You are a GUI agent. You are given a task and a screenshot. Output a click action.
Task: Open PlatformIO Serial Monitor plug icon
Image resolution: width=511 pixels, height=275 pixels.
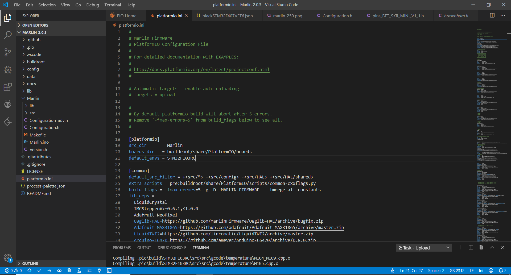pos(99,270)
